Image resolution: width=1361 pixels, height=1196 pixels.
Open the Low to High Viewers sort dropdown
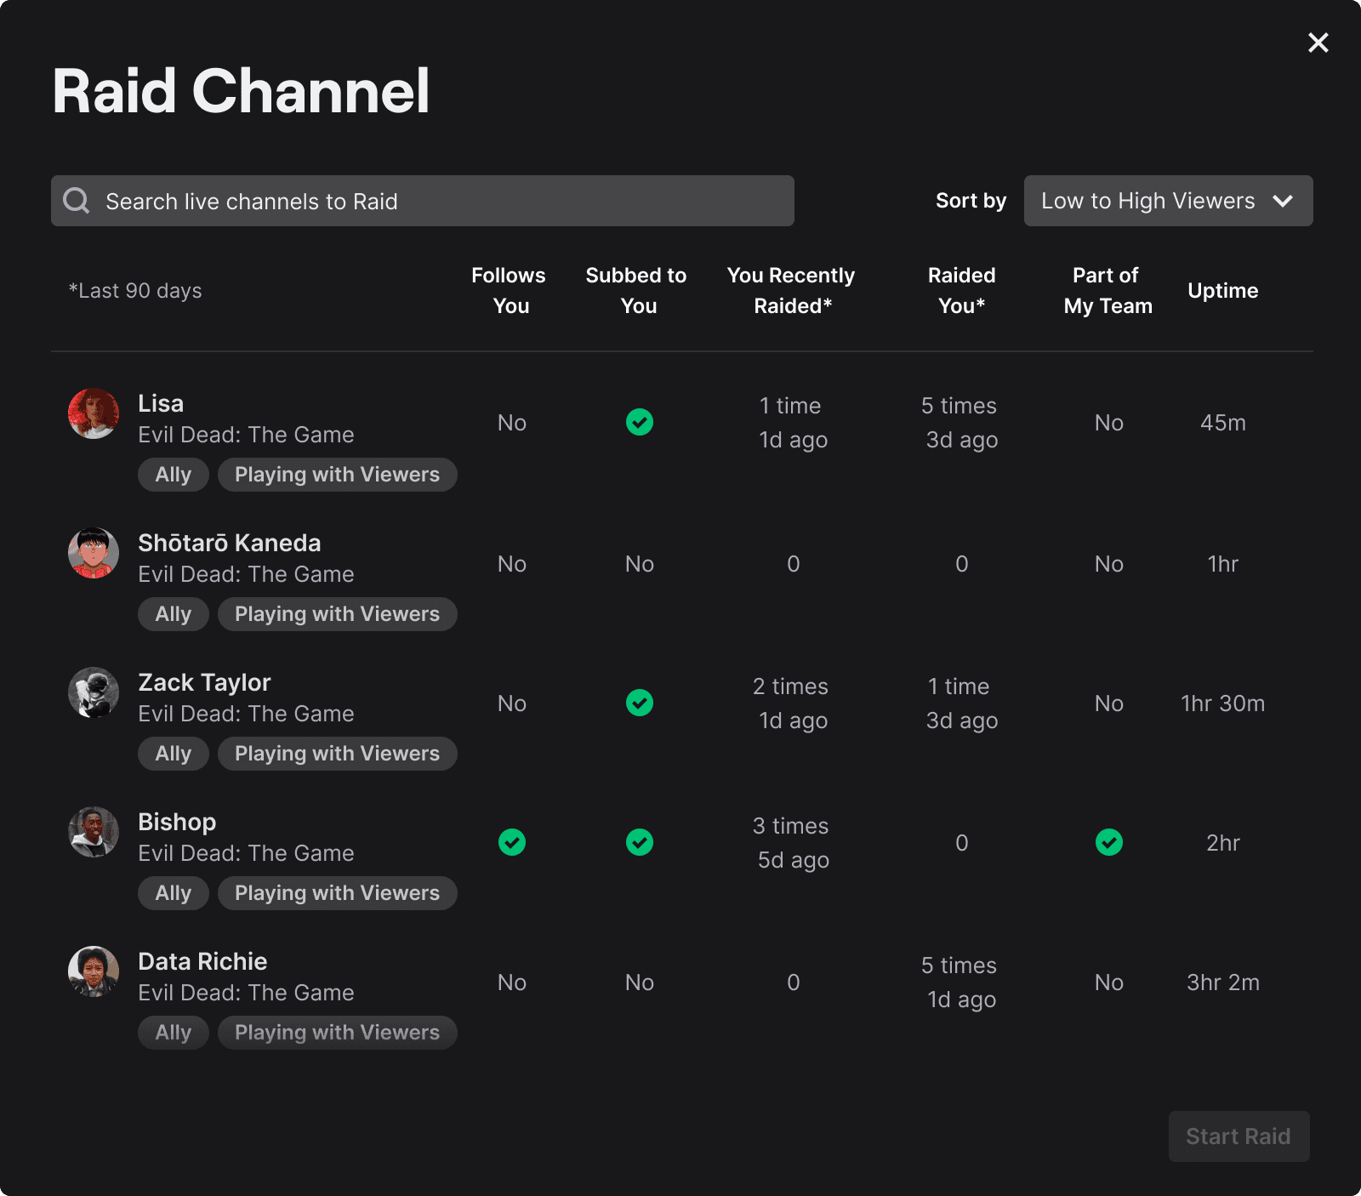tap(1168, 201)
